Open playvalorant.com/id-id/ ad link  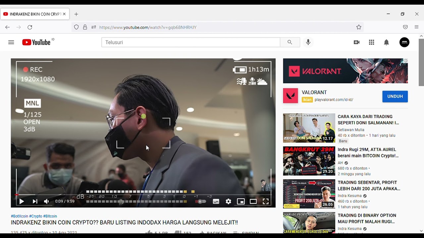click(334, 99)
